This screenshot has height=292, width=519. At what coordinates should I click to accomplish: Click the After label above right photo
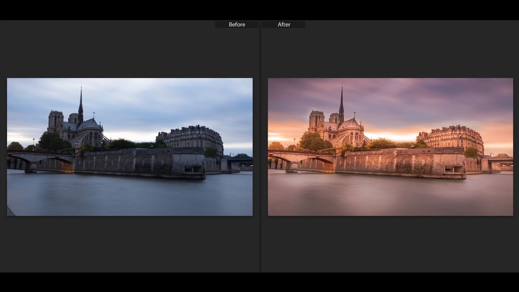click(x=284, y=25)
